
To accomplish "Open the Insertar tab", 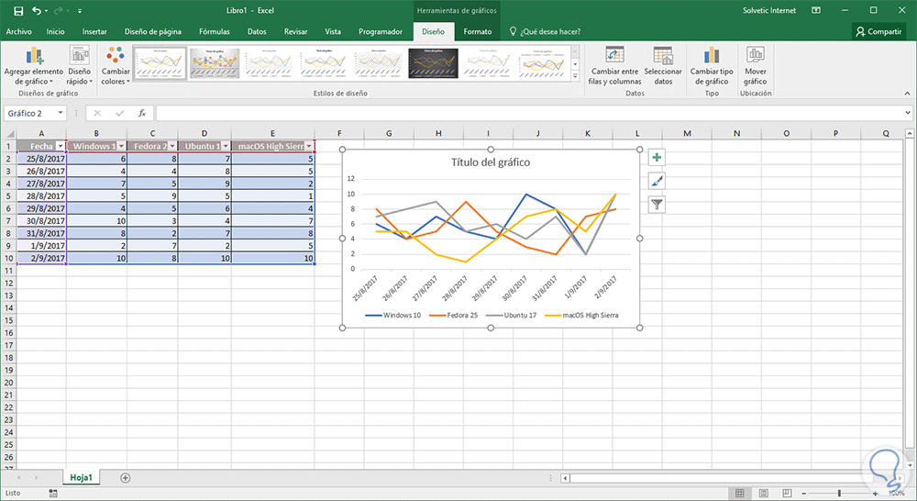I will pos(94,31).
